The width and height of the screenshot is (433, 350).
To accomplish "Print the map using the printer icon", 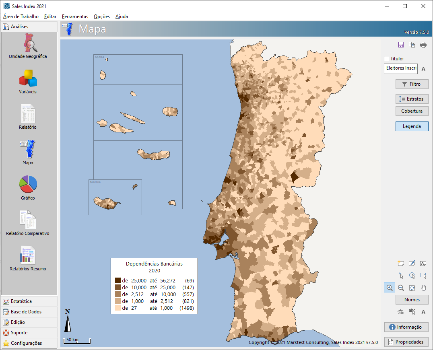I will (423, 45).
